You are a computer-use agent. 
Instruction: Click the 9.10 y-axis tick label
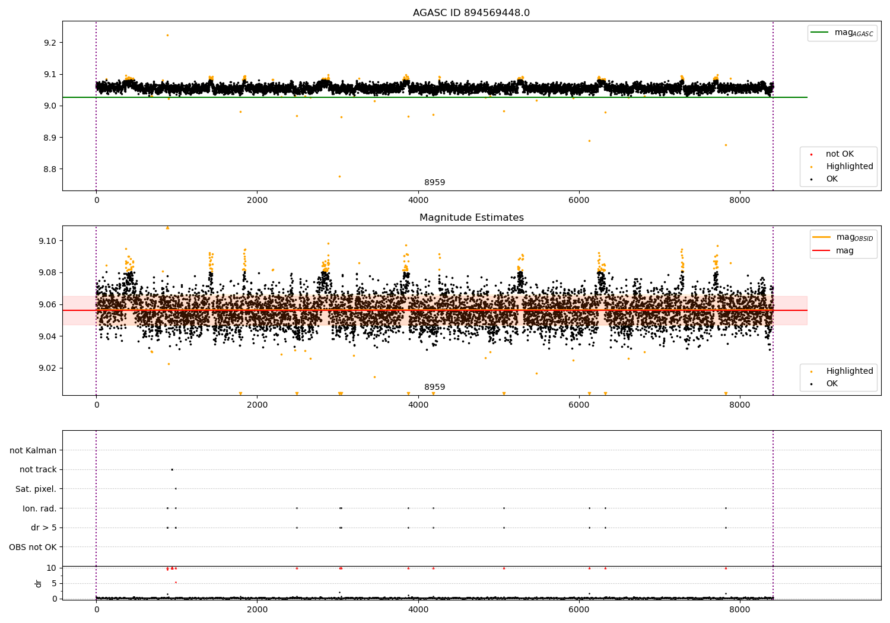(47, 241)
